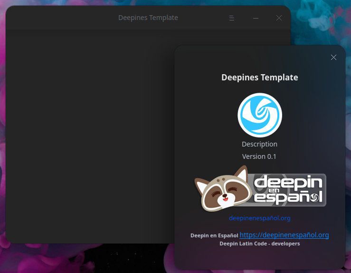Open the https://deepinenespañol.org link
The image size is (351, 273).
284,235
